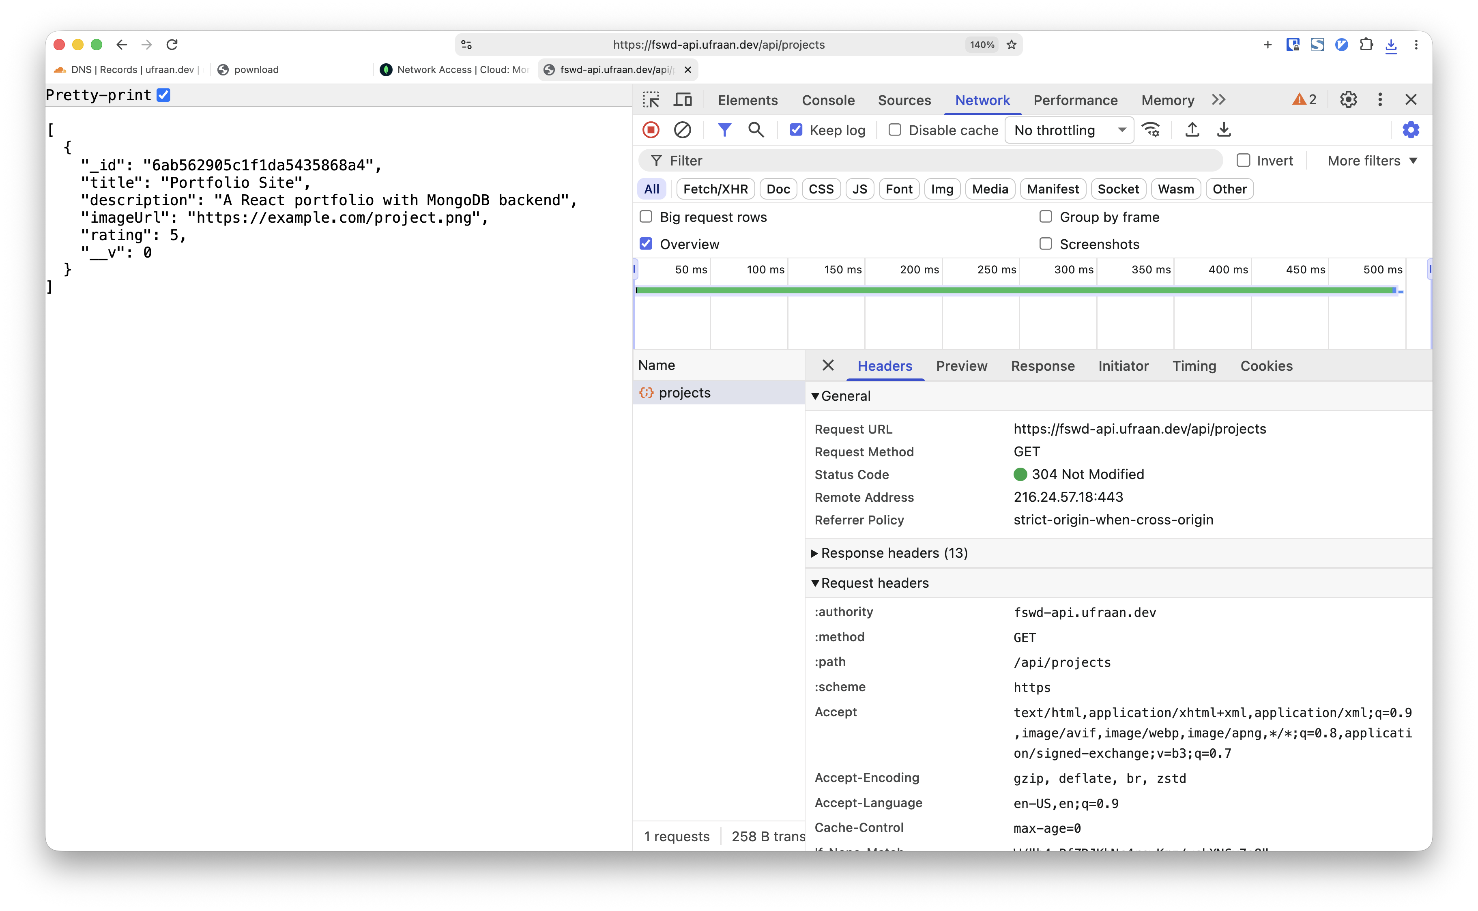Toggle the network filter funnel icon

(724, 129)
